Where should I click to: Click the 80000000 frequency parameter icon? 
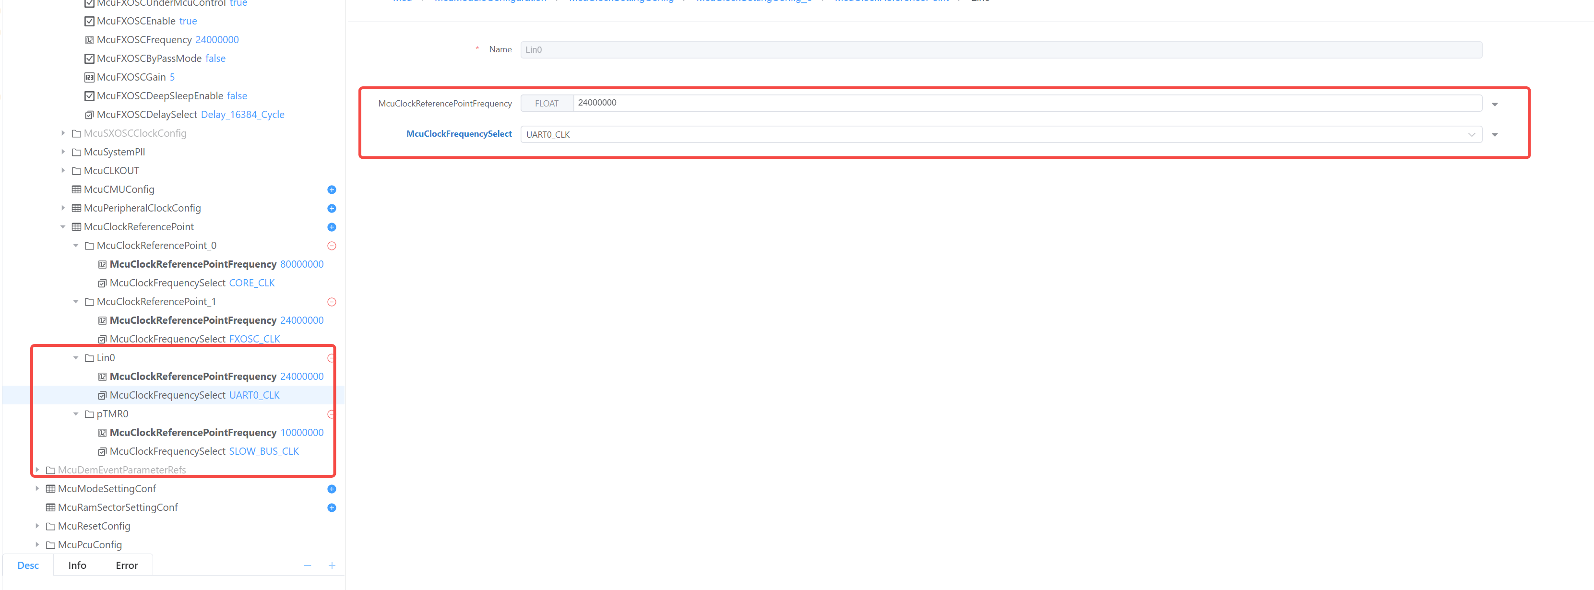(102, 264)
